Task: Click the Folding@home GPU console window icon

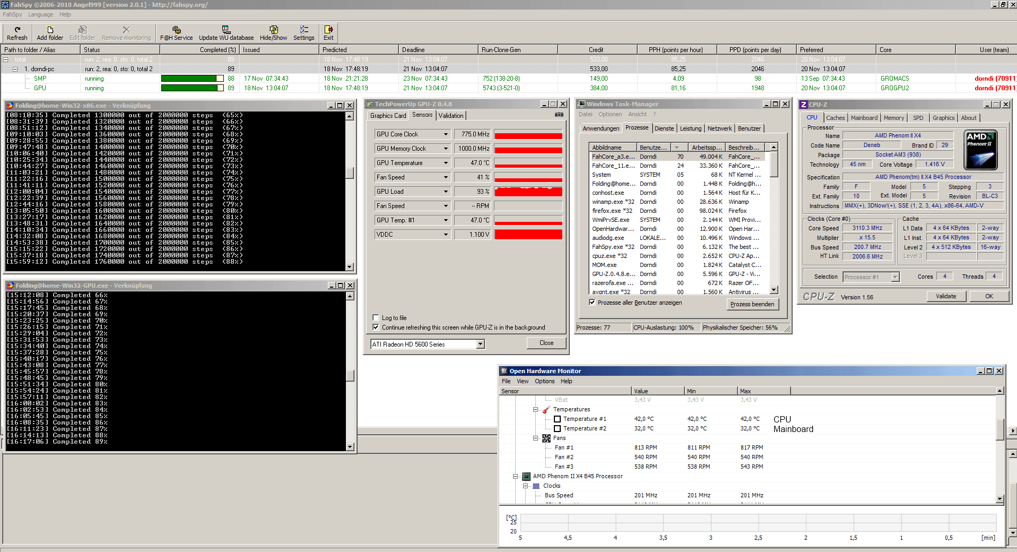Action: pyautogui.click(x=10, y=286)
